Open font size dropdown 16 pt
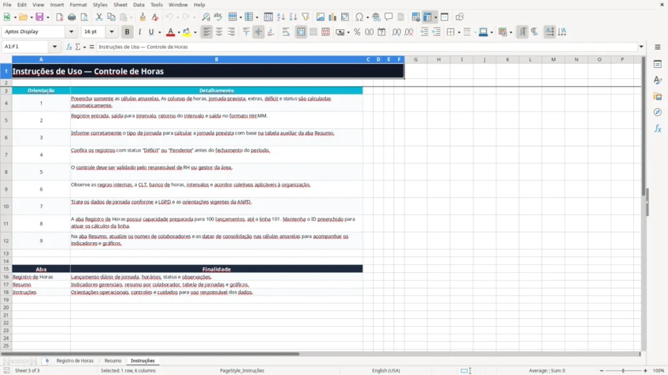The image size is (668, 375). (x=112, y=32)
